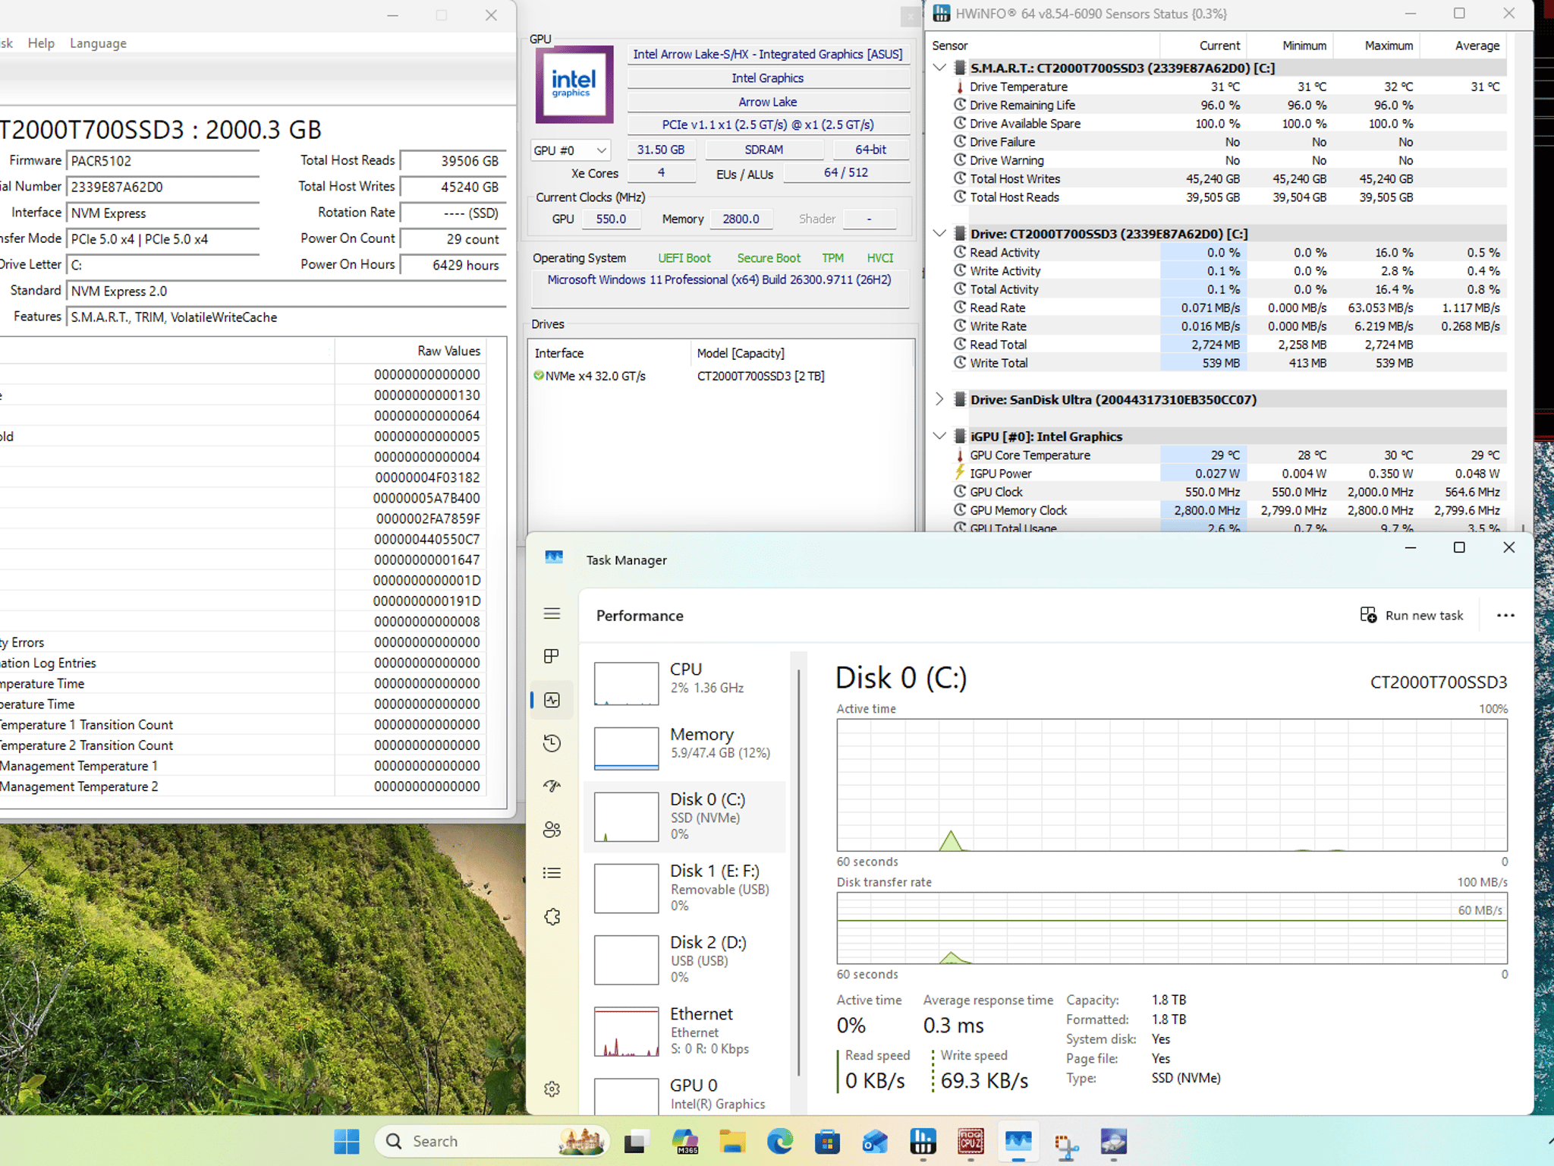This screenshot has height=1166, width=1554.
Task: Select Ethernet performance item
Action: (x=685, y=1031)
